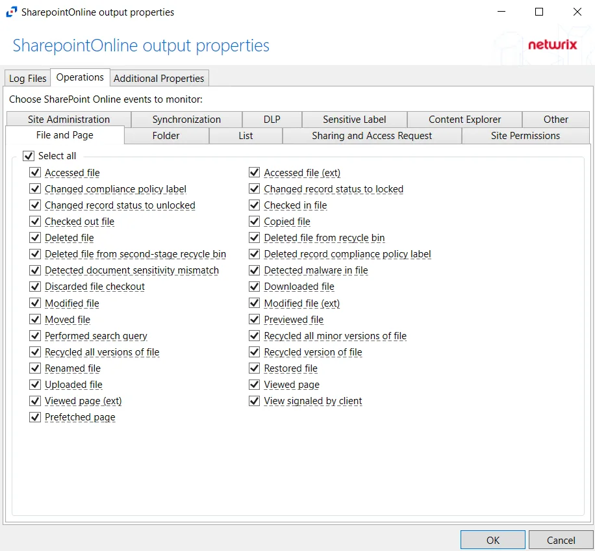Toggle Changed record status to locked

pyautogui.click(x=254, y=188)
